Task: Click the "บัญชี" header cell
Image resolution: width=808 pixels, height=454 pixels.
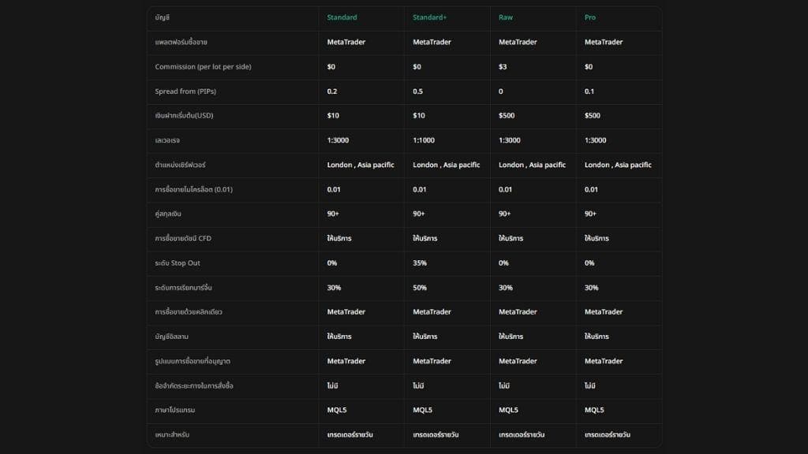Action: (163, 17)
